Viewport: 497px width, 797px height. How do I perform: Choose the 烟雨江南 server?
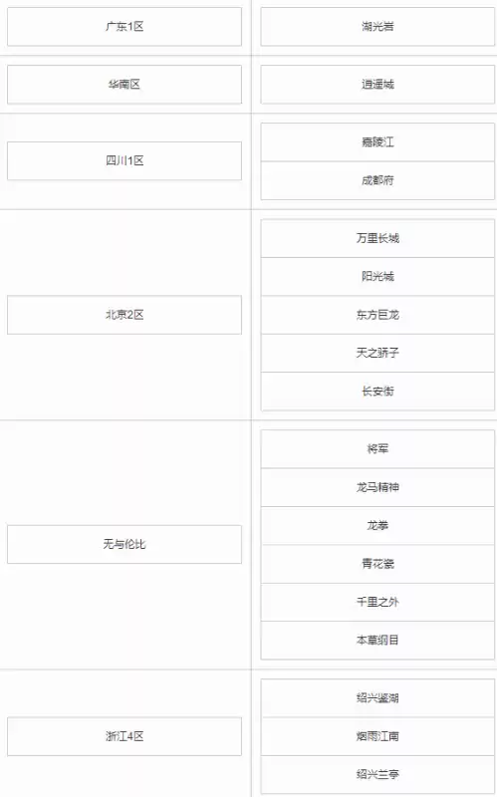point(377,736)
